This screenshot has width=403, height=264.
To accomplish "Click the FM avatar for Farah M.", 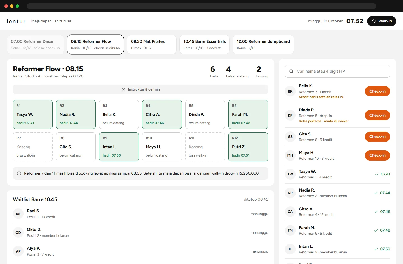I will pos(290,230).
